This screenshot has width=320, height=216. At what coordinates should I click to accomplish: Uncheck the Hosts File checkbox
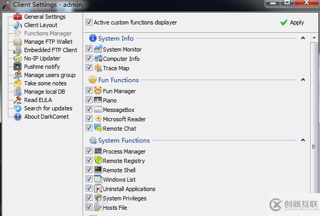tap(89, 207)
